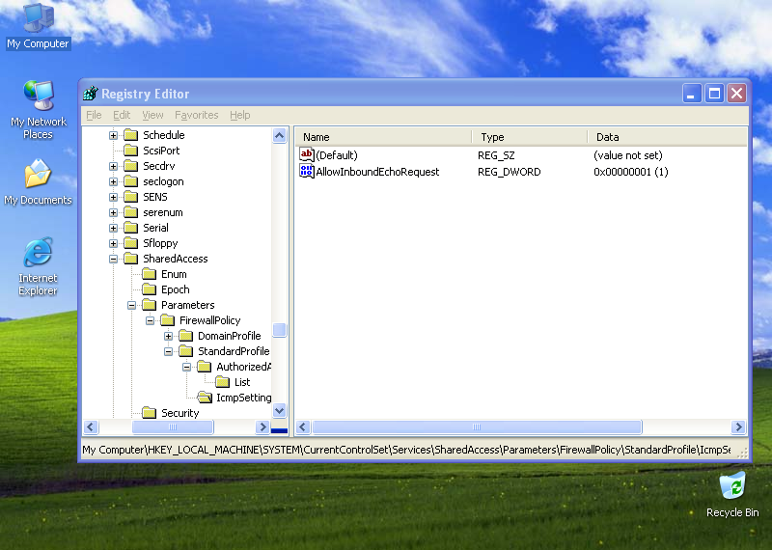Click the tree pane horizontal scroll thumb

click(x=173, y=426)
